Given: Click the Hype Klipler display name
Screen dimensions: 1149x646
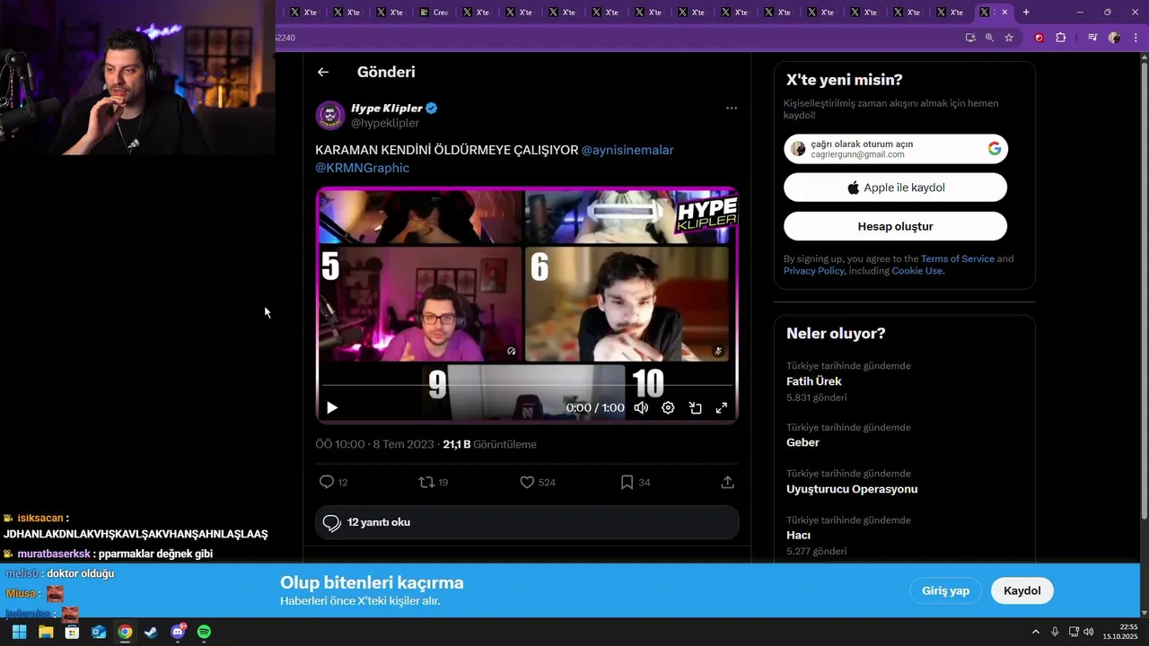Looking at the screenshot, I should pyautogui.click(x=387, y=108).
